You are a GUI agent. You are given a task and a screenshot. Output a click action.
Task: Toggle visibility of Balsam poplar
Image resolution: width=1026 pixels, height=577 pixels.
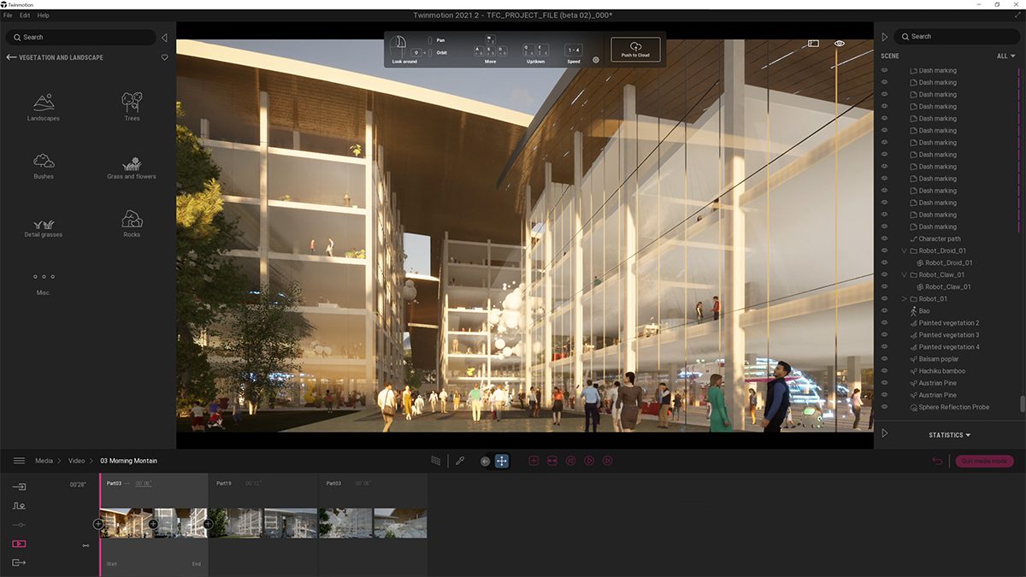[x=885, y=359]
